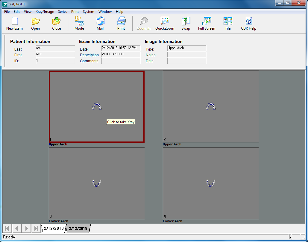Close the application window
The image size is (308, 242).
tap(299, 3)
